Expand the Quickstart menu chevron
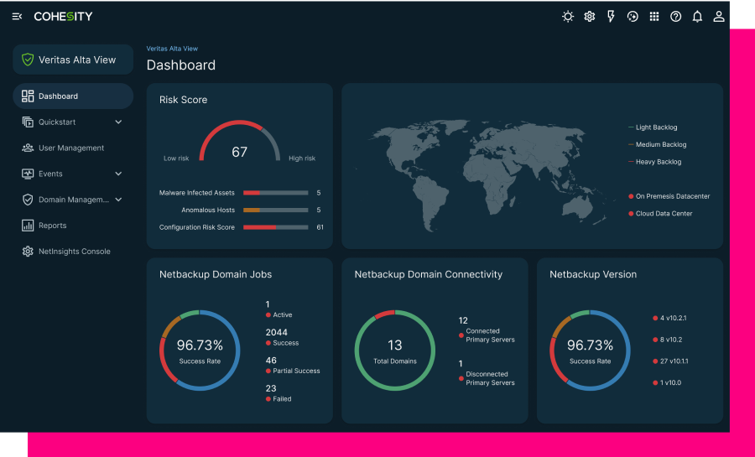This screenshot has width=755, height=457. coord(118,122)
